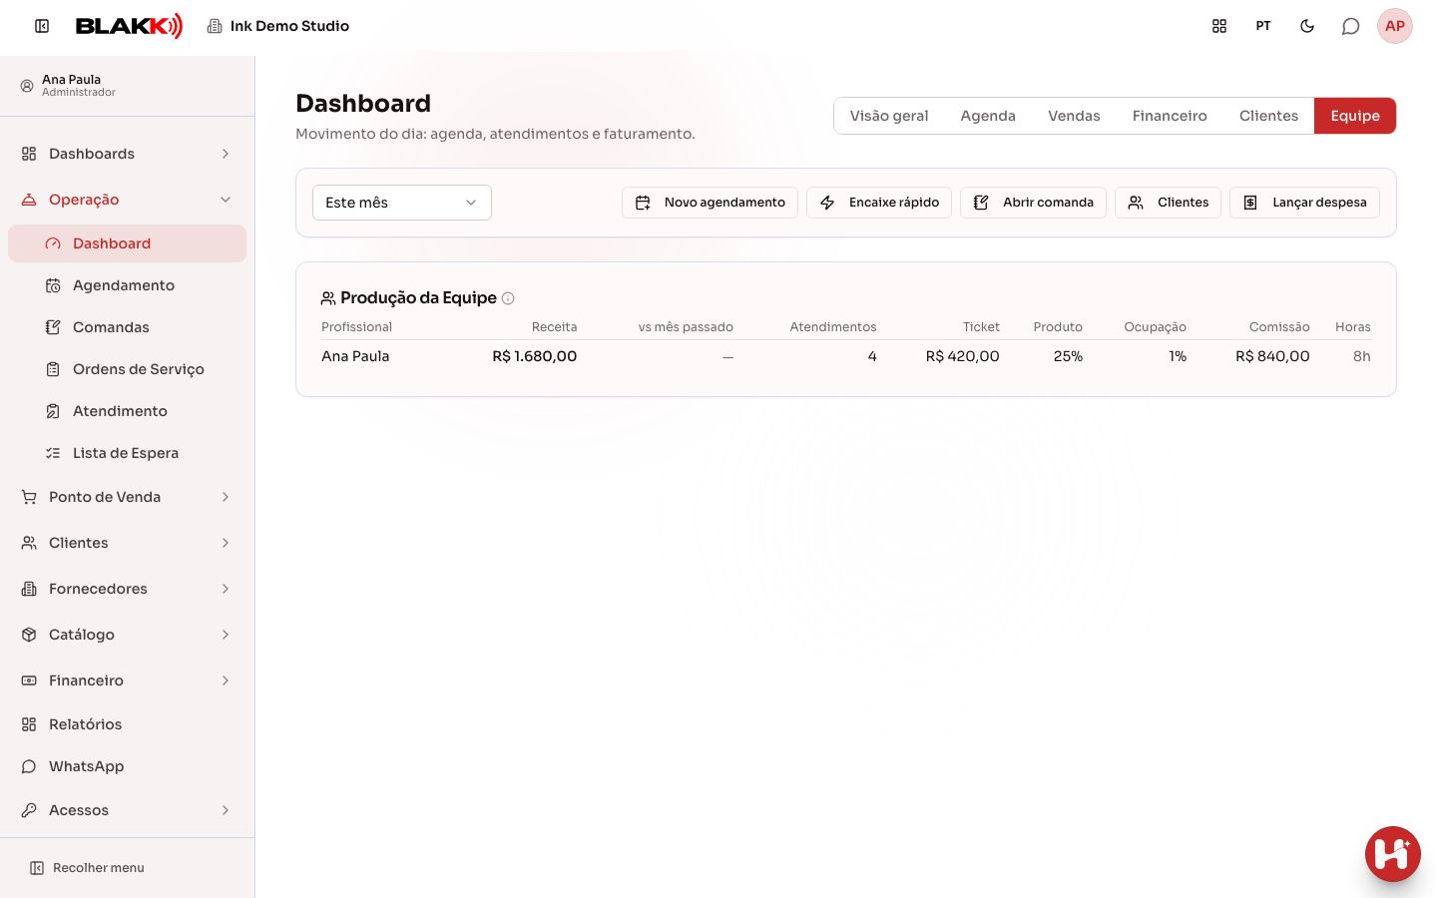Screen dimensions: 1437x898
Task: Toggle dark mode moon icon
Action: [x=1307, y=26]
